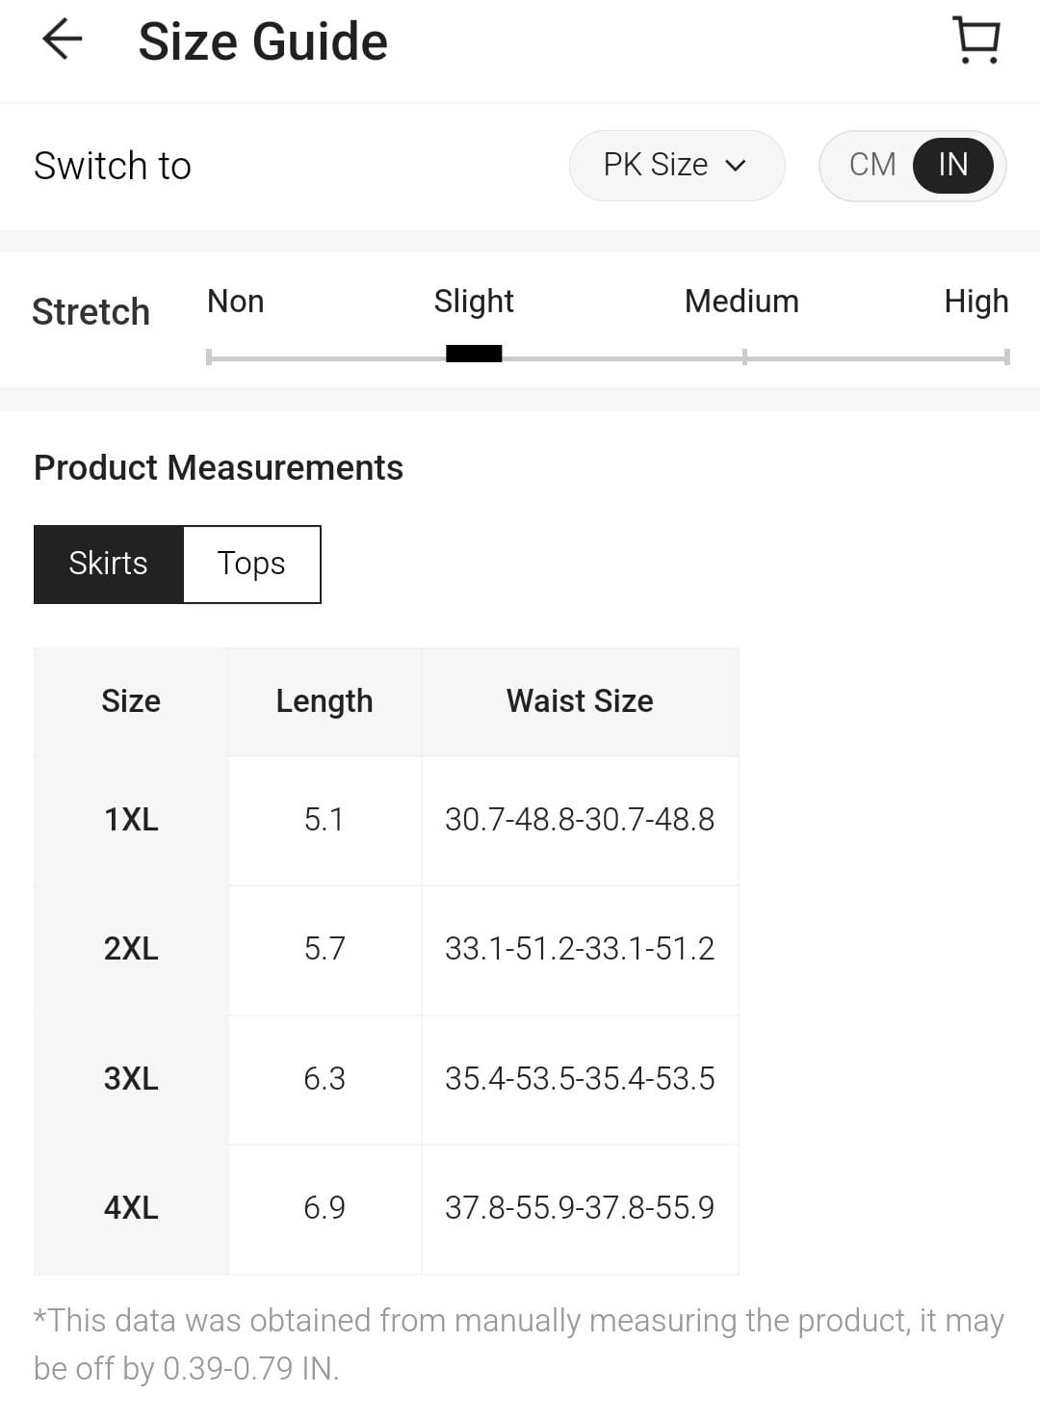Viewport: 1040px width, 1422px height.
Task: Click the PK Size chevron arrow
Action: (736, 166)
